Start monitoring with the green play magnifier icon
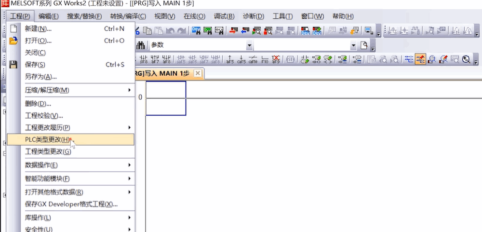Image resolution: width=482 pixels, height=232 pixels. (256, 30)
